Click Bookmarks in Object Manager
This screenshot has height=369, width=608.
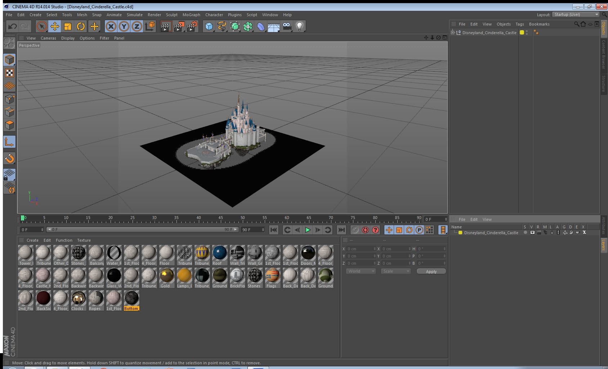click(x=539, y=24)
